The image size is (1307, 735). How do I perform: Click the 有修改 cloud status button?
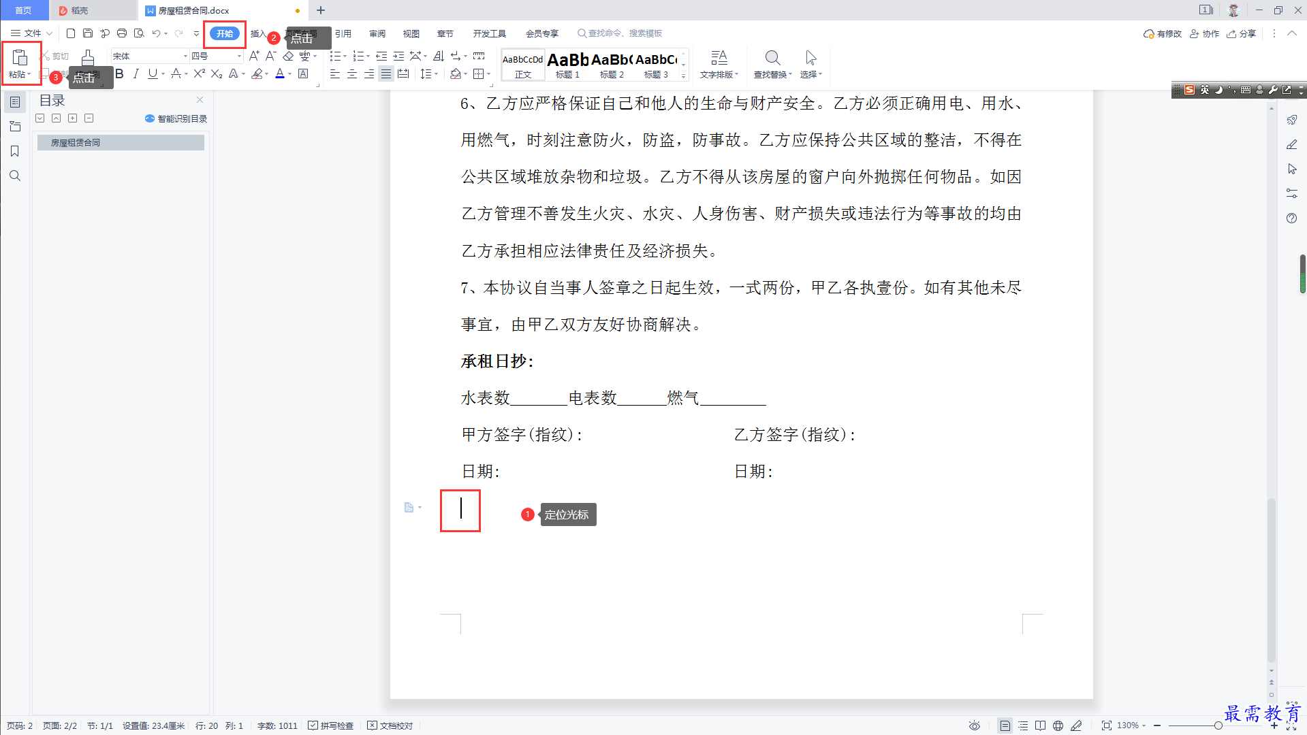click(x=1163, y=33)
